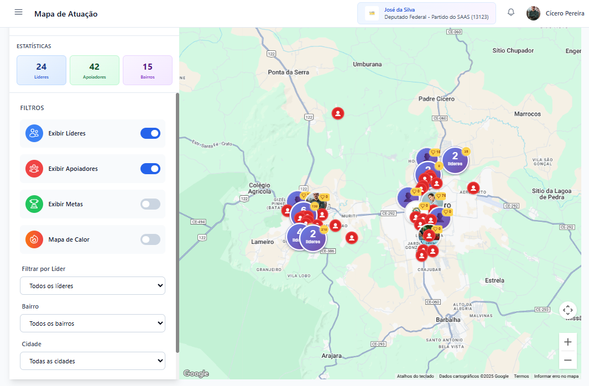Enable Mapa de Calor switch

(x=150, y=239)
